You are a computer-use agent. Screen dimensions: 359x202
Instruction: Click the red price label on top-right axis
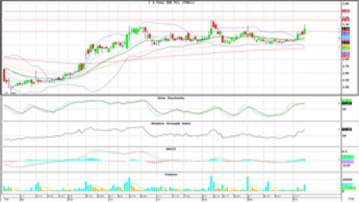(x=345, y=11)
